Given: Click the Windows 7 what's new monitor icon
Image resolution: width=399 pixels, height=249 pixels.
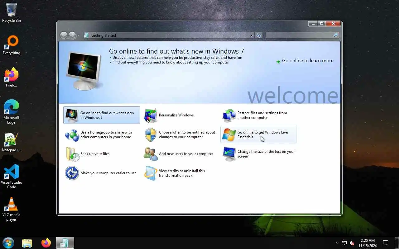Looking at the screenshot, I should tap(72, 115).
